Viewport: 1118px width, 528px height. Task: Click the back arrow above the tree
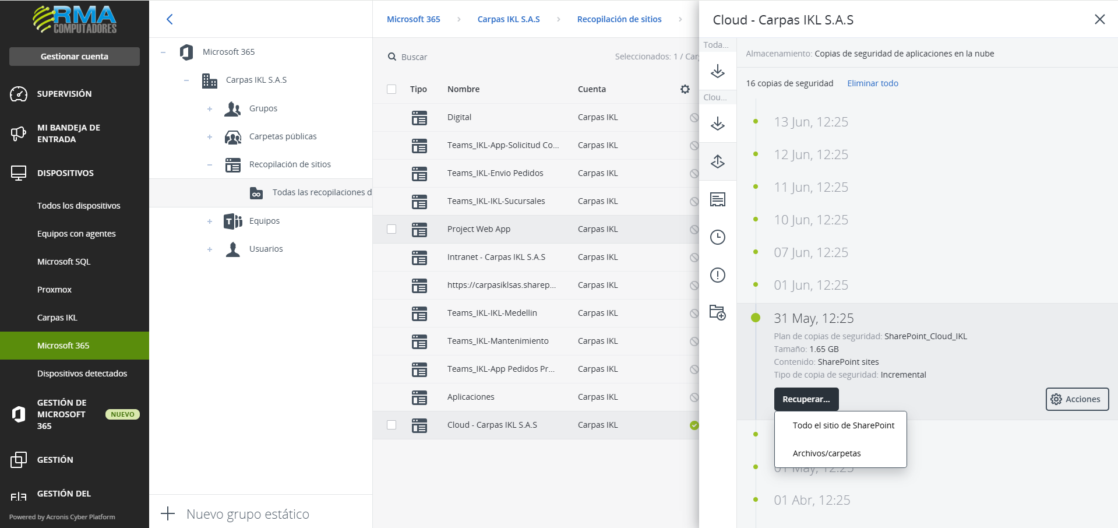tap(170, 19)
